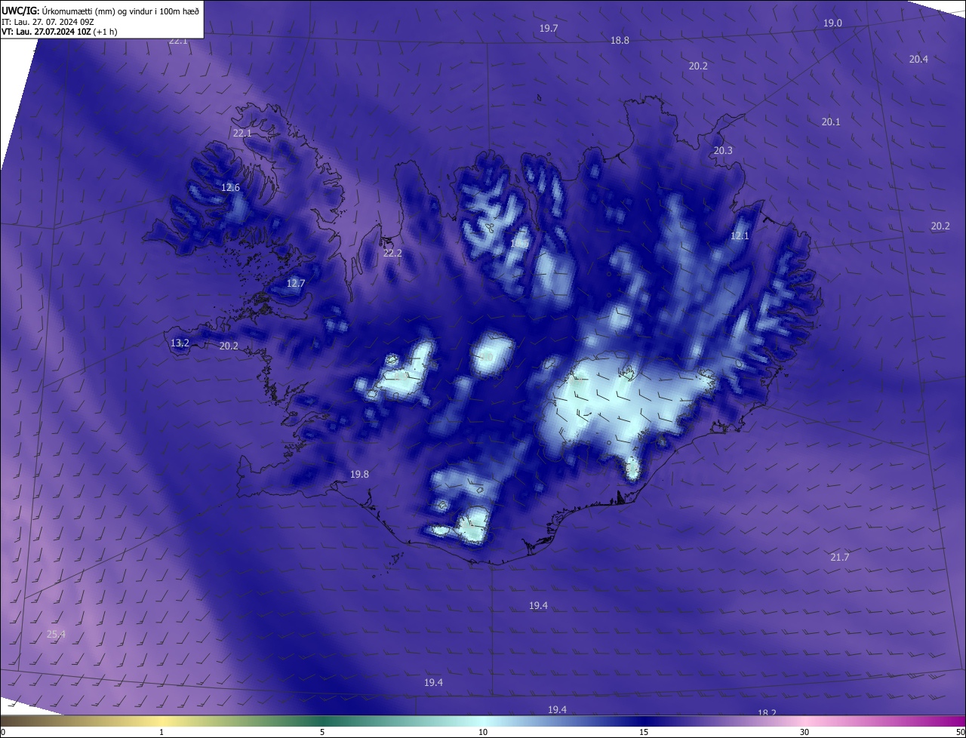Click the 18.2 value label
The height and width of the screenshot is (738, 966).
(767, 712)
